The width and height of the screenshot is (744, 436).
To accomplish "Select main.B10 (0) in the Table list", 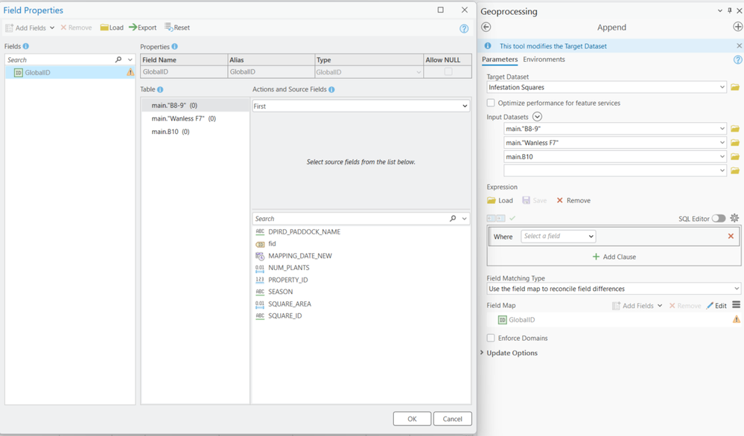I will (195, 132).
